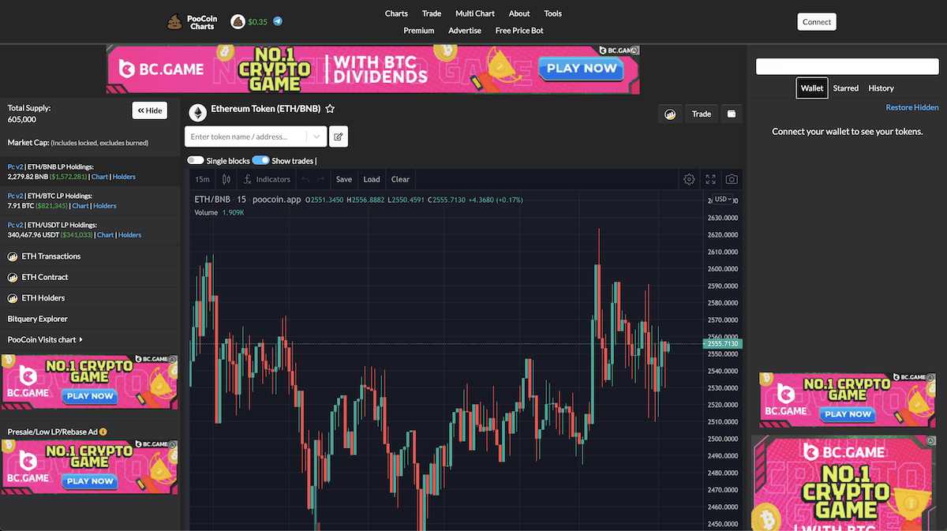Viewport: 947px width, 531px height.
Task: Click the icon next to ETH Contract
Action: (x=13, y=277)
